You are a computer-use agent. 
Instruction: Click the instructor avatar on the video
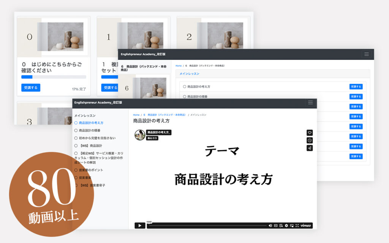140,135
